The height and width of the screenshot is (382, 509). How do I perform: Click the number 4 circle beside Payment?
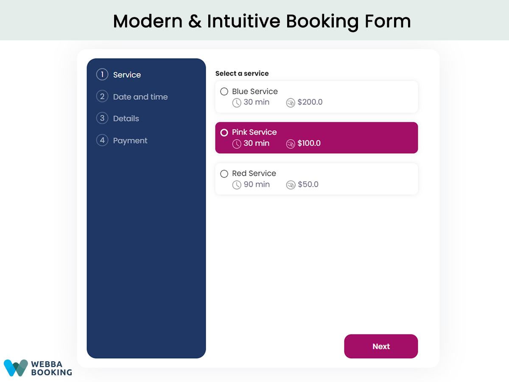[102, 140]
